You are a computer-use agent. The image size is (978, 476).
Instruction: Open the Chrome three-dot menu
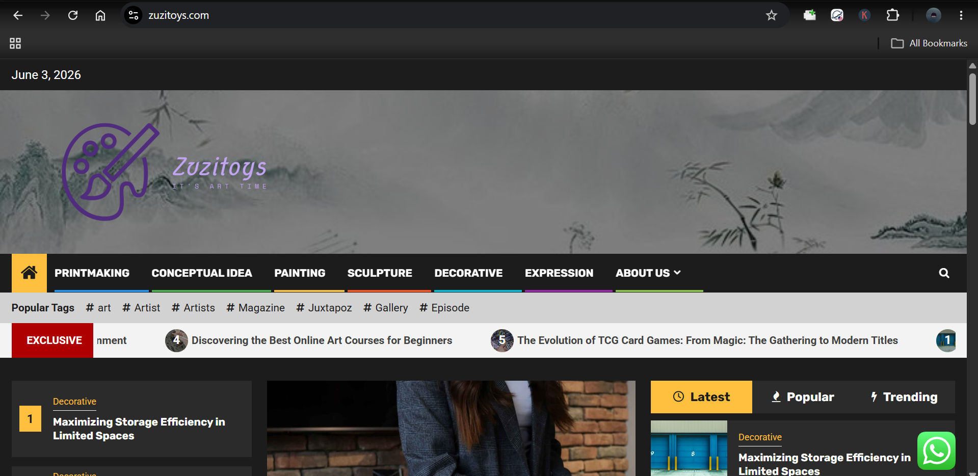tap(961, 15)
